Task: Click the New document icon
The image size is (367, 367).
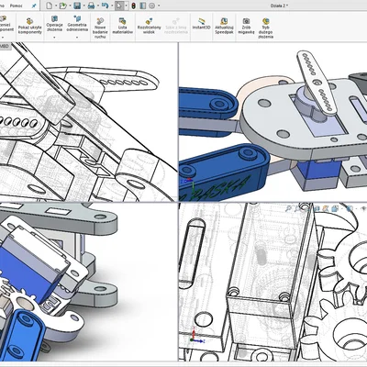Action: [x=49, y=6]
